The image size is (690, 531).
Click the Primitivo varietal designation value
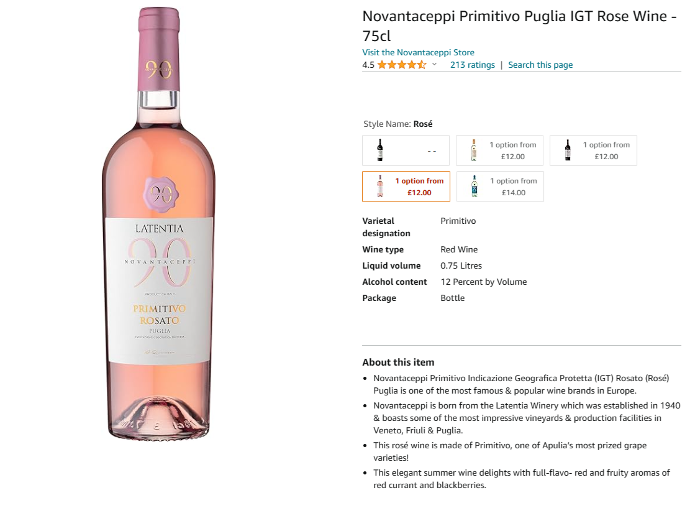tap(458, 221)
